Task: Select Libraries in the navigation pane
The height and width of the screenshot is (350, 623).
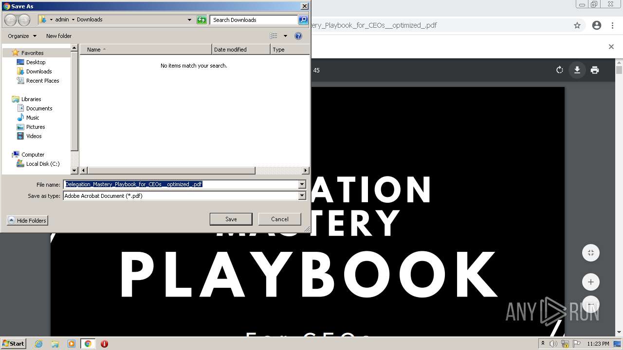Action: click(x=31, y=99)
